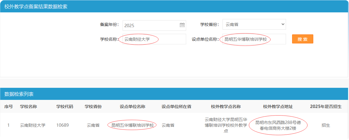Click the 设点单位名称 table column header

pyautogui.click(x=132, y=107)
